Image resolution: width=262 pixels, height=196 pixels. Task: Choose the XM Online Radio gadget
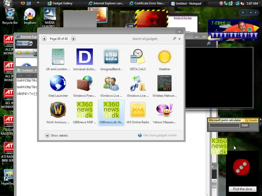138,110
